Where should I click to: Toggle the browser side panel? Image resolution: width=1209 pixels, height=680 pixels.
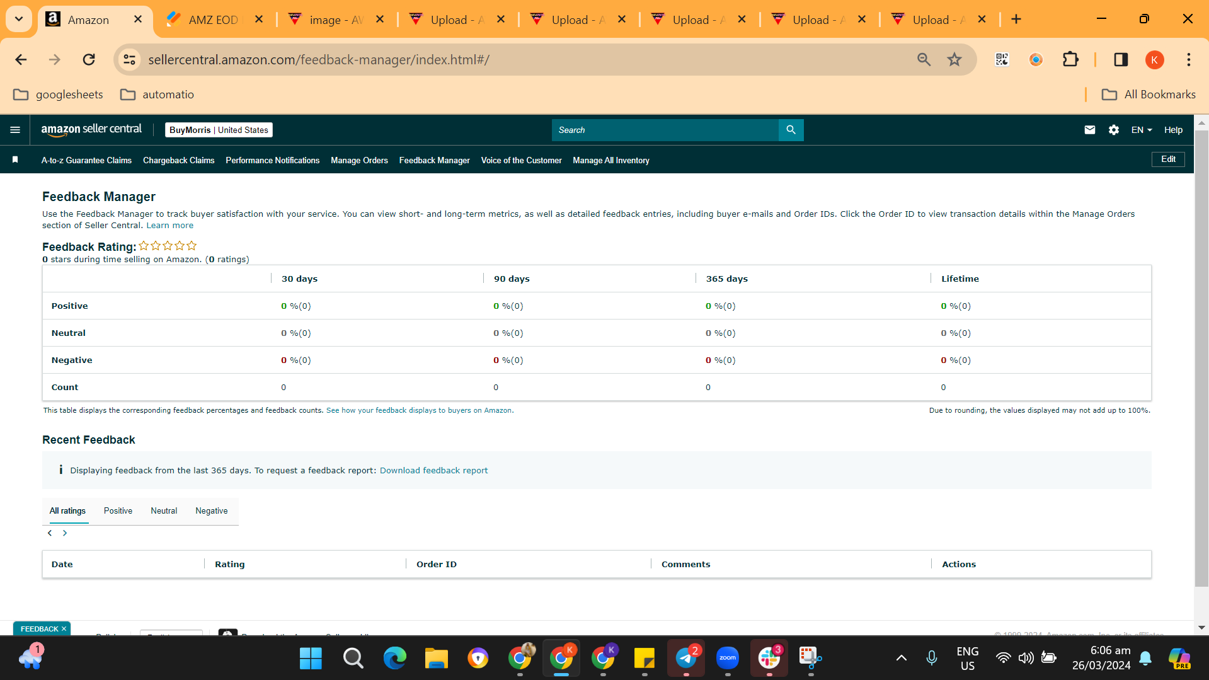click(1121, 60)
